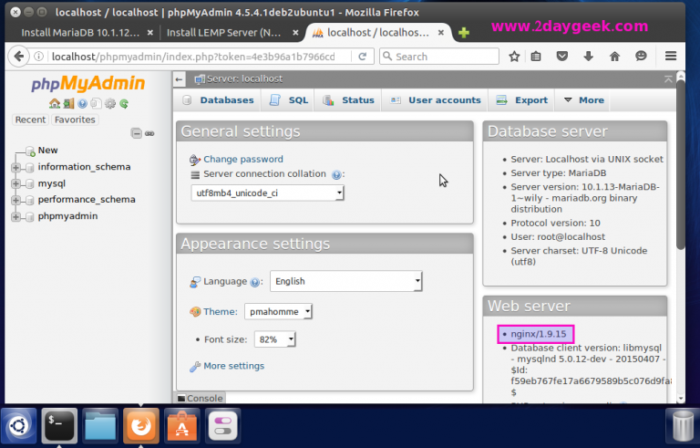Expand the information_schema database node
The width and height of the screenshot is (700, 448).
point(15,167)
